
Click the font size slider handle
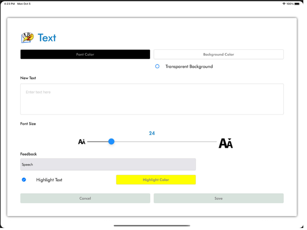click(x=111, y=142)
